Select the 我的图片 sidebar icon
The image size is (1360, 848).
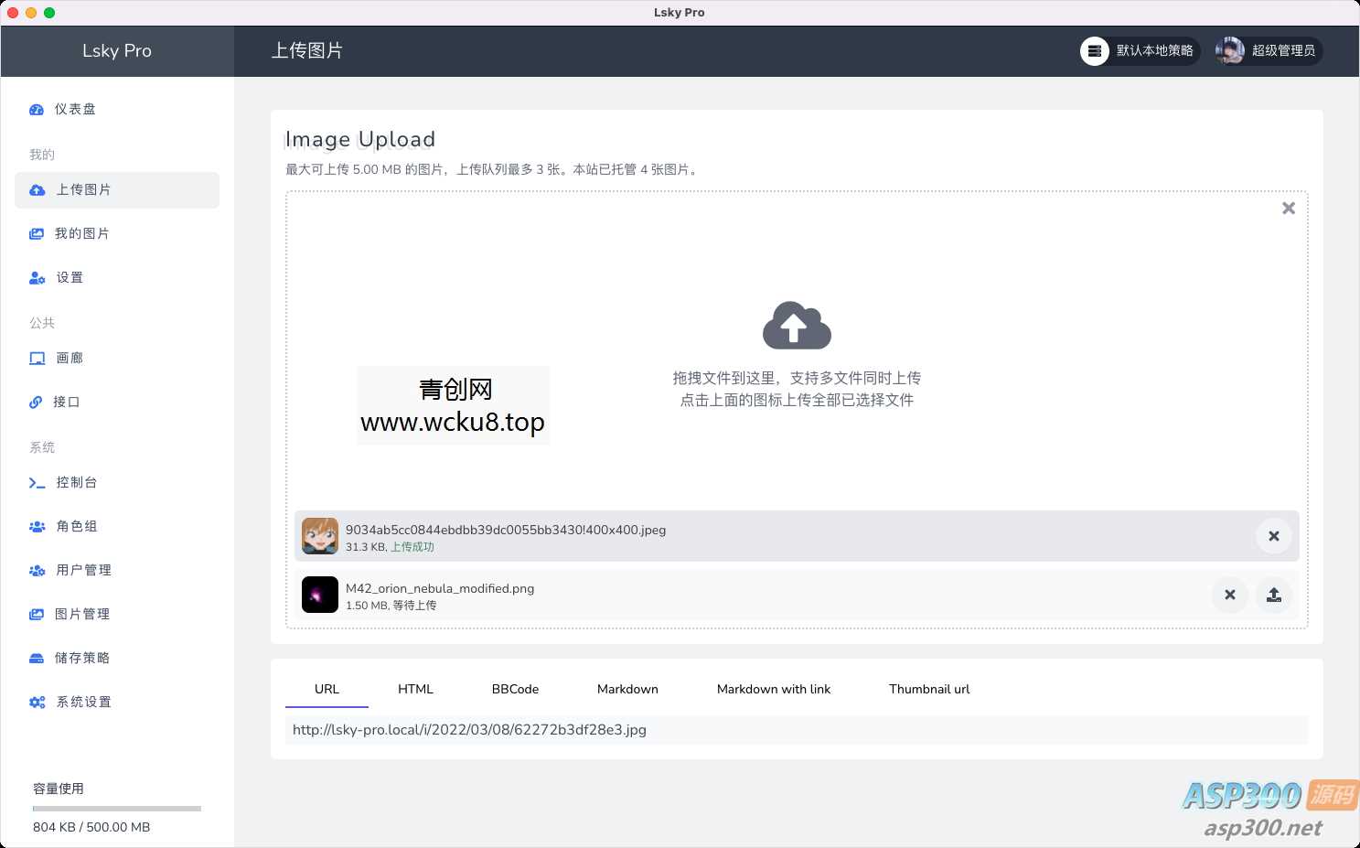click(x=82, y=233)
